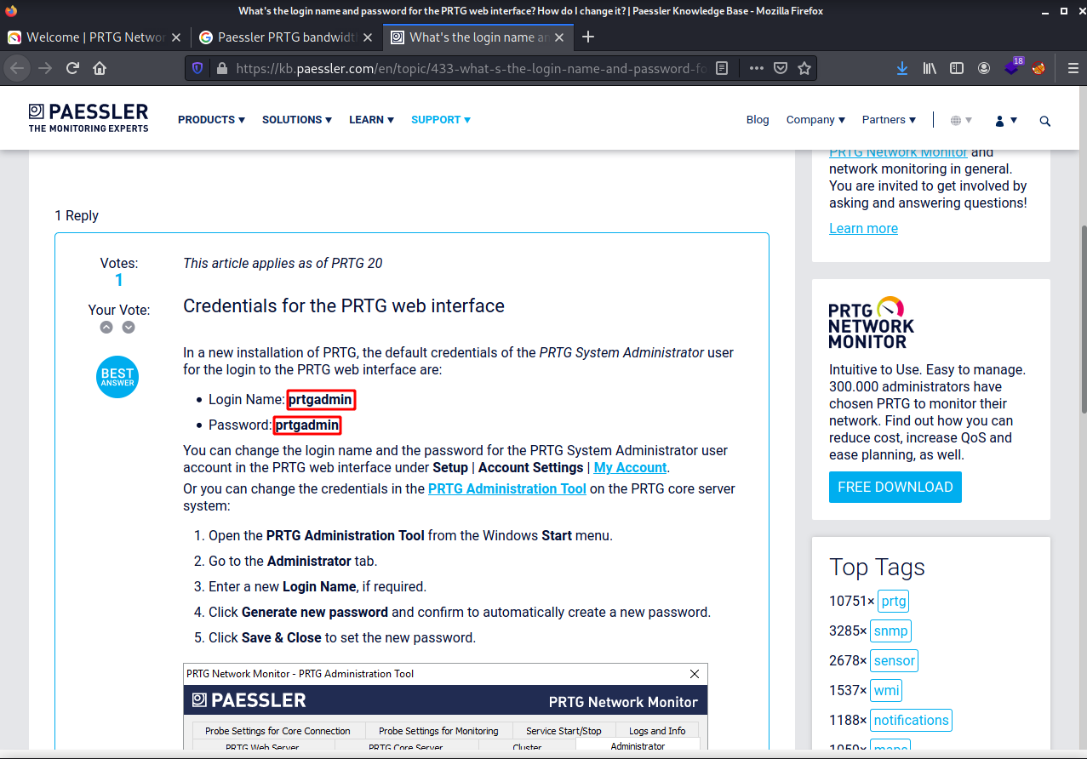The height and width of the screenshot is (759, 1087).
Task: Select the prtg tag
Action: pyautogui.click(x=894, y=601)
